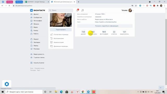The width and height of the screenshot is (167, 94).
Task: Open Telegram from the taskbar
Action: [x=88, y=92]
